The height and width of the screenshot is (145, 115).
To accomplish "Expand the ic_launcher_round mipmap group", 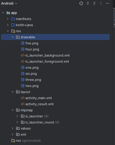I will [17, 122].
